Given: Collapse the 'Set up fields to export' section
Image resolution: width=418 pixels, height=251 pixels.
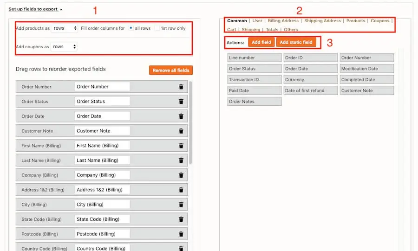Looking at the screenshot, I should pos(35,9).
